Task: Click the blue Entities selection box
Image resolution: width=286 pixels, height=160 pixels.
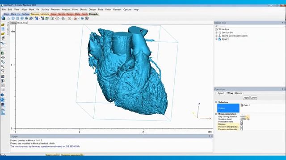Action: (228, 108)
